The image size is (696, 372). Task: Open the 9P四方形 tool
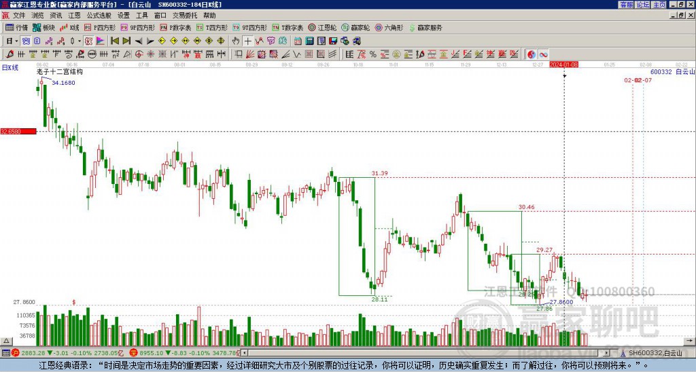coord(137,27)
